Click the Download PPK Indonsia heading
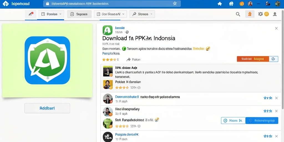Screen dimensions: 284x142 point(139,38)
